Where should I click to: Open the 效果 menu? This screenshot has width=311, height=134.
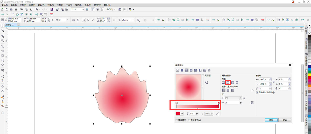49,5
